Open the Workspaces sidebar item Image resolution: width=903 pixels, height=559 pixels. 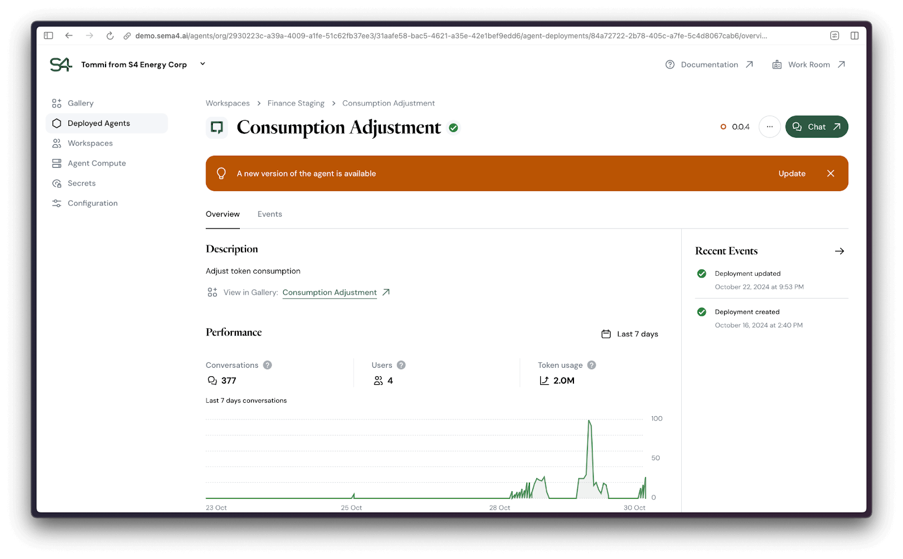tap(89, 143)
